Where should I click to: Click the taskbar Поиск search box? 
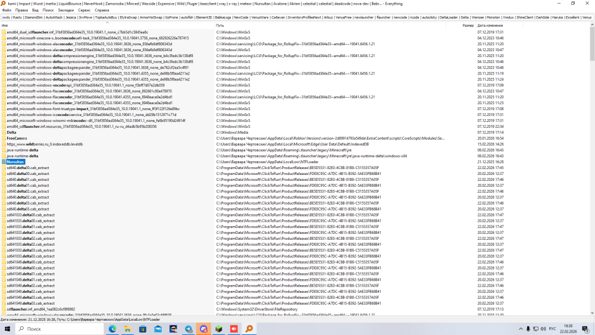click(x=59, y=329)
